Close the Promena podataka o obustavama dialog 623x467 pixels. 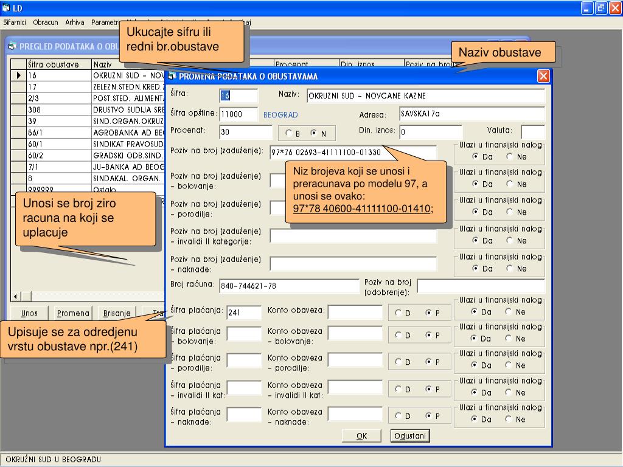(543, 76)
